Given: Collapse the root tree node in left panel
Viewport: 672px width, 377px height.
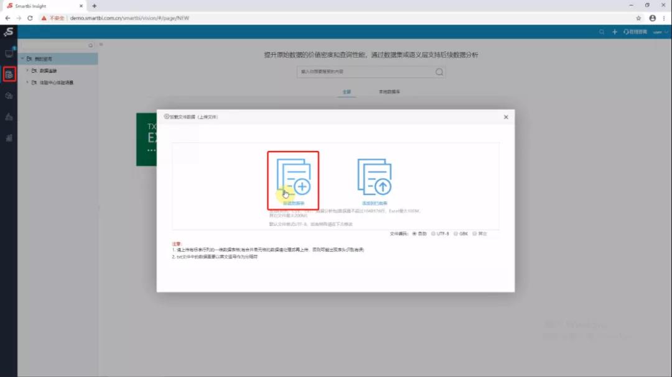Looking at the screenshot, I should click(22, 58).
